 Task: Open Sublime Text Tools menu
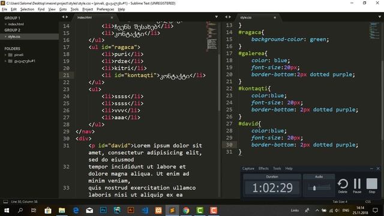(x=74, y=10)
